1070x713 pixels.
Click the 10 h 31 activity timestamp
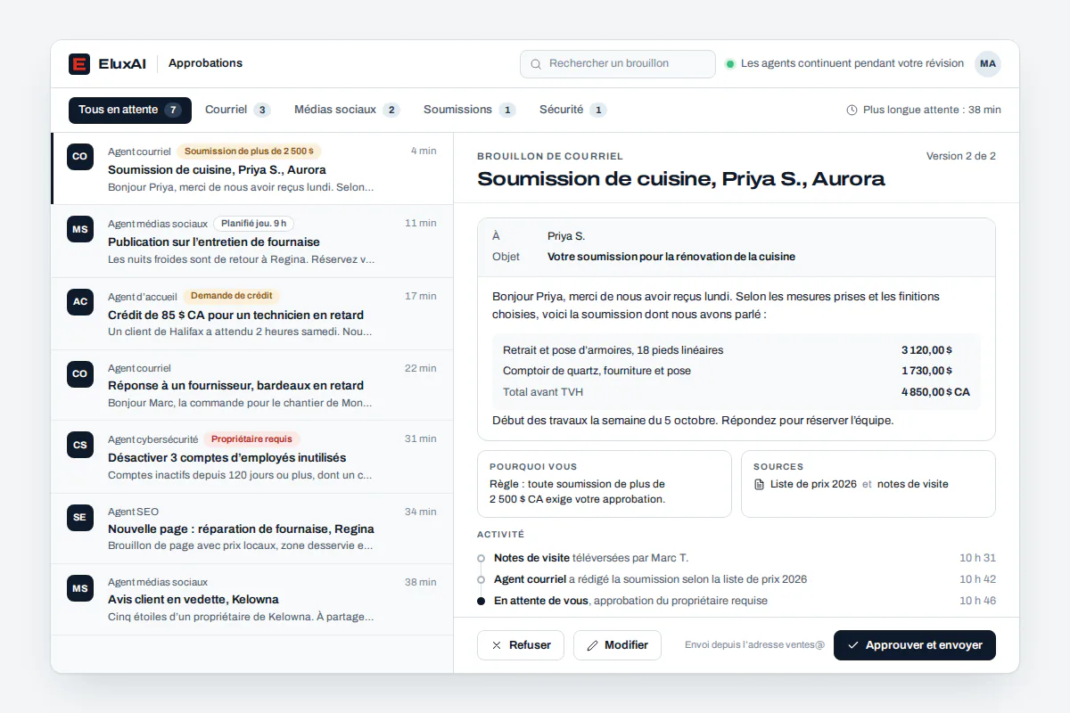977,558
